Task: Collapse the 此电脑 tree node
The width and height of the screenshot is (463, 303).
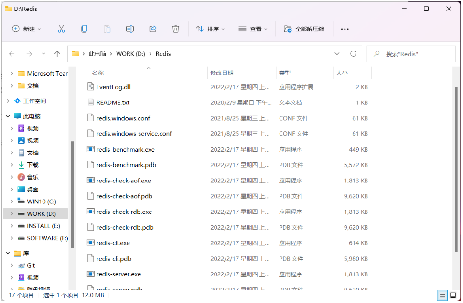Action: 8,116
